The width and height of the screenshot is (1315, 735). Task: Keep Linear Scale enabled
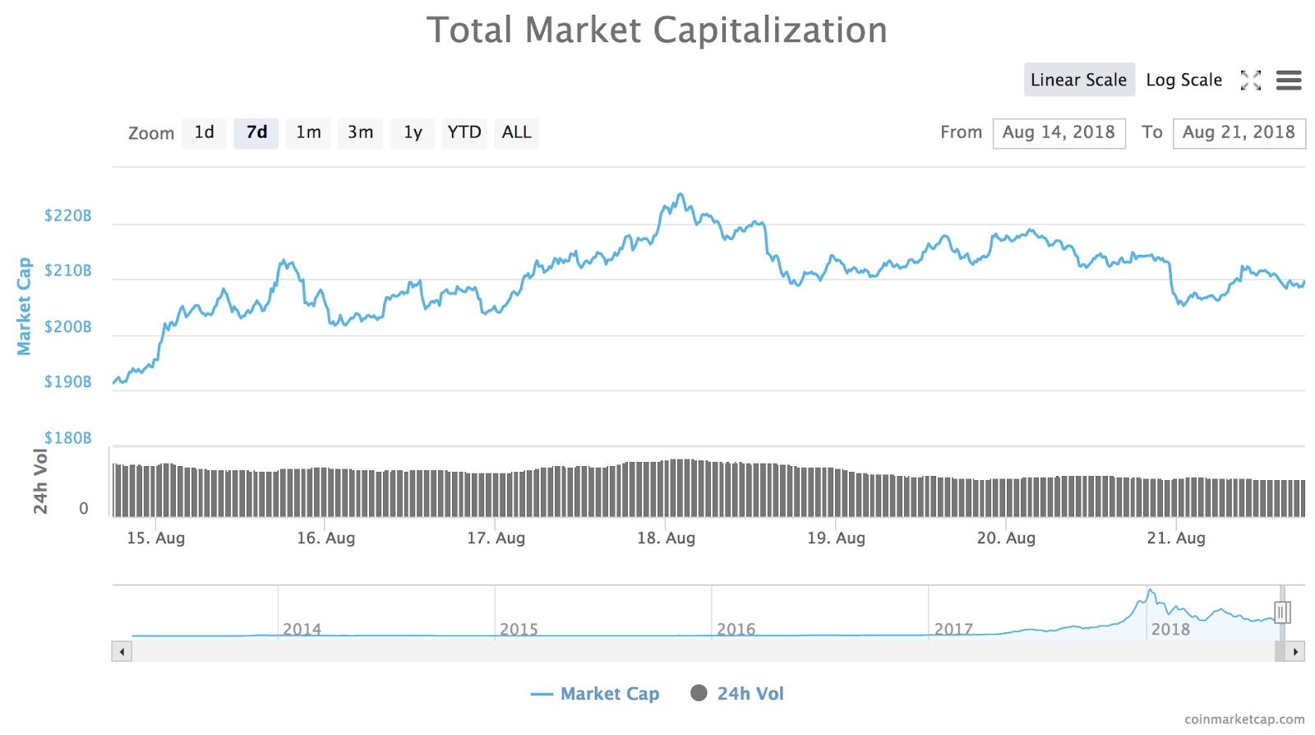[1078, 80]
